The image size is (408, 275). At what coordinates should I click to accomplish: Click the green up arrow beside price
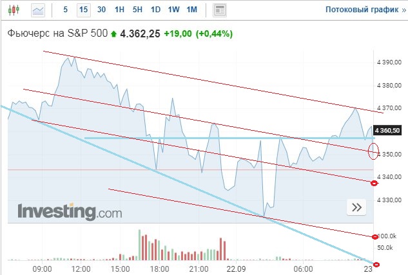(x=113, y=34)
